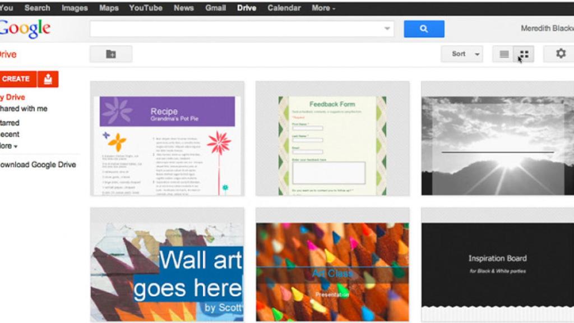The image size is (574, 323).
Task: Switch to list view icon
Action: [x=503, y=54]
